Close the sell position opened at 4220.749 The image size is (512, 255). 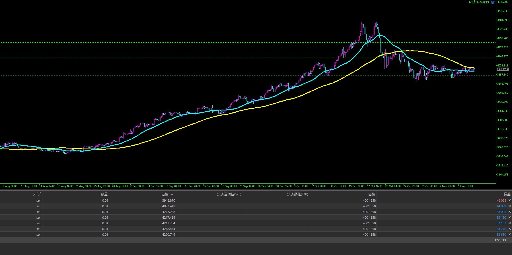(x=509, y=235)
